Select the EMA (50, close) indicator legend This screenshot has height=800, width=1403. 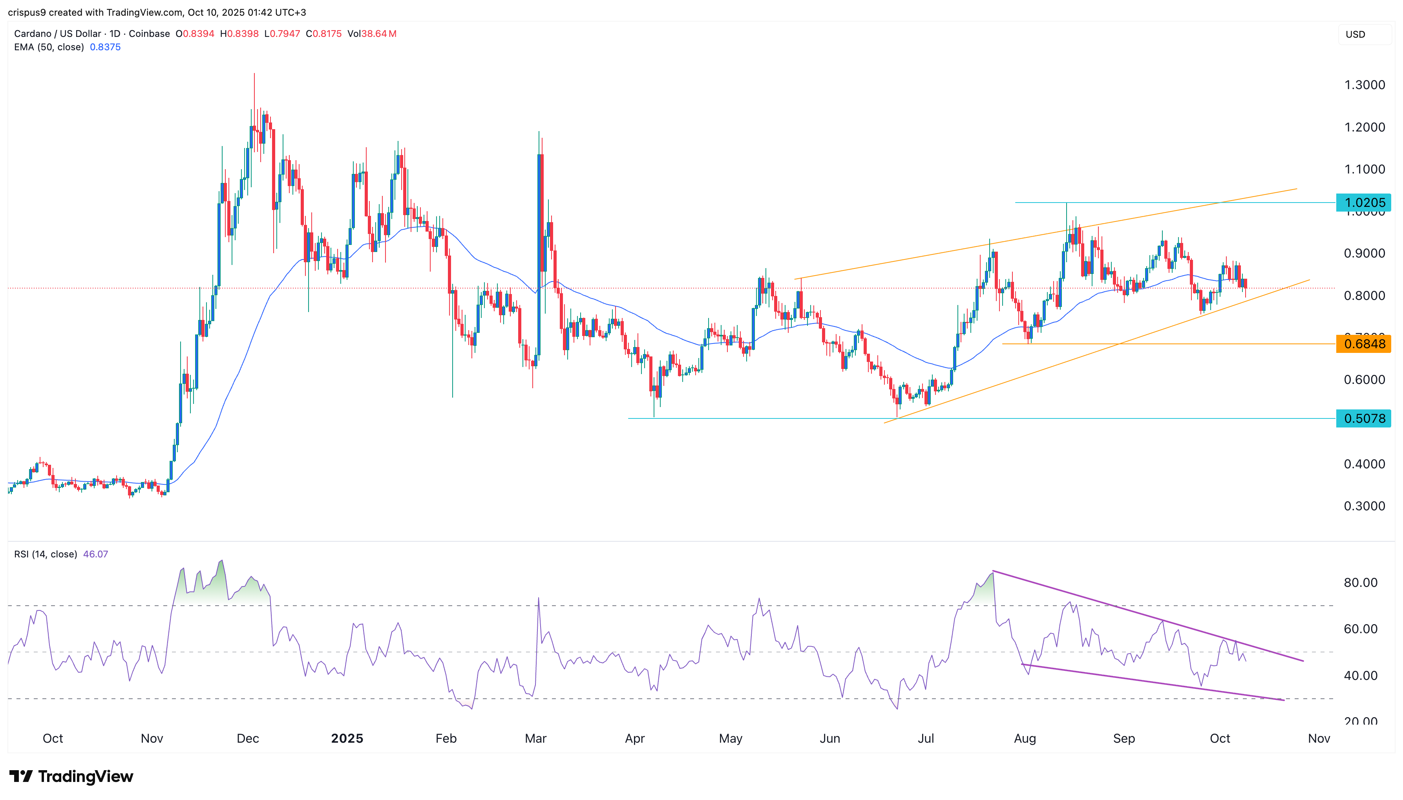point(49,47)
